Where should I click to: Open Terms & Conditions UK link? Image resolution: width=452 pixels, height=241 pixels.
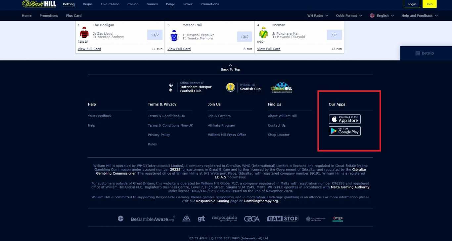(x=166, y=116)
